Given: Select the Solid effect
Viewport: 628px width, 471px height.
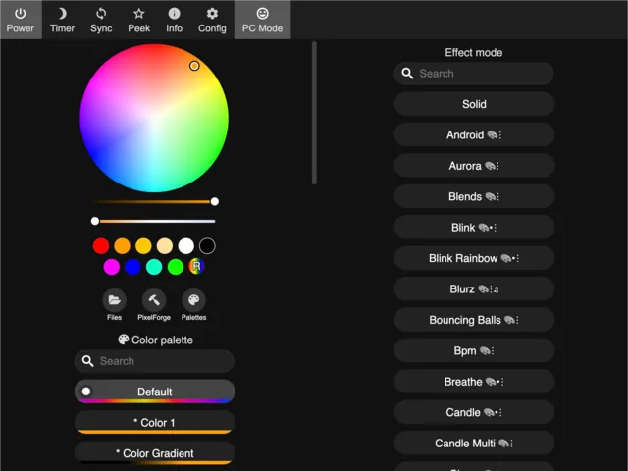Looking at the screenshot, I should 474,104.
